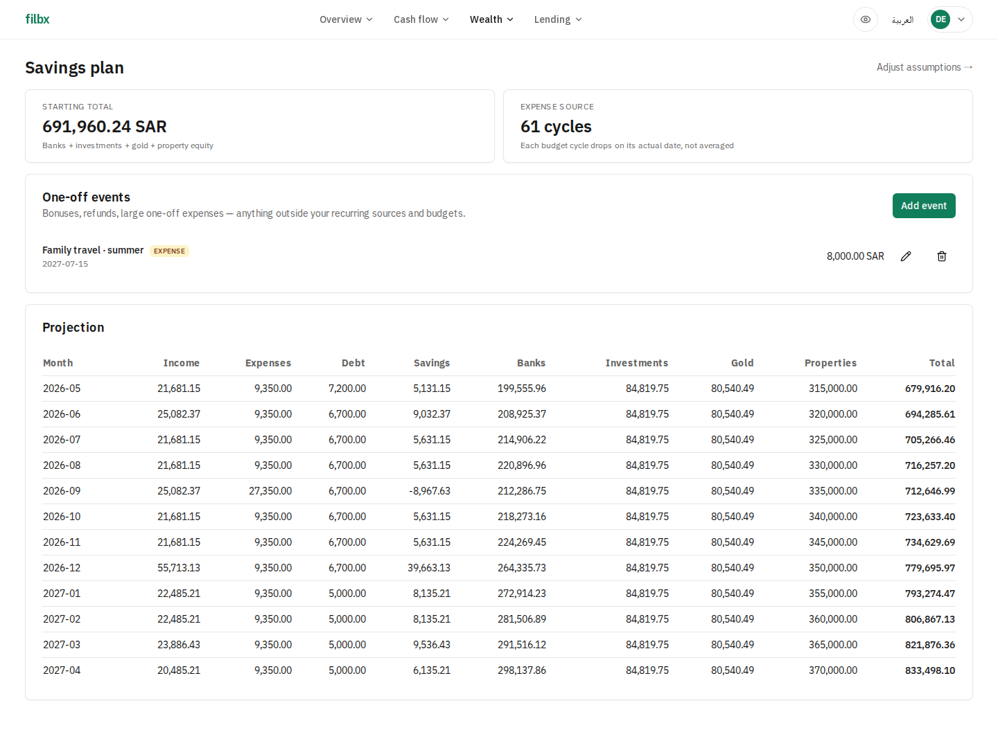Click debt value 7,200.00 in 2026-05
Image resolution: width=998 pixels, height=748 pixels.
point(347,389)
